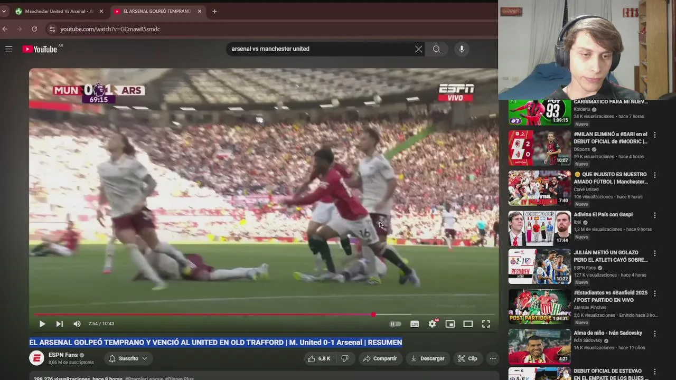
Task: Open site information icon in address bar
Action: pyautogui.click(x=51, y=29)
